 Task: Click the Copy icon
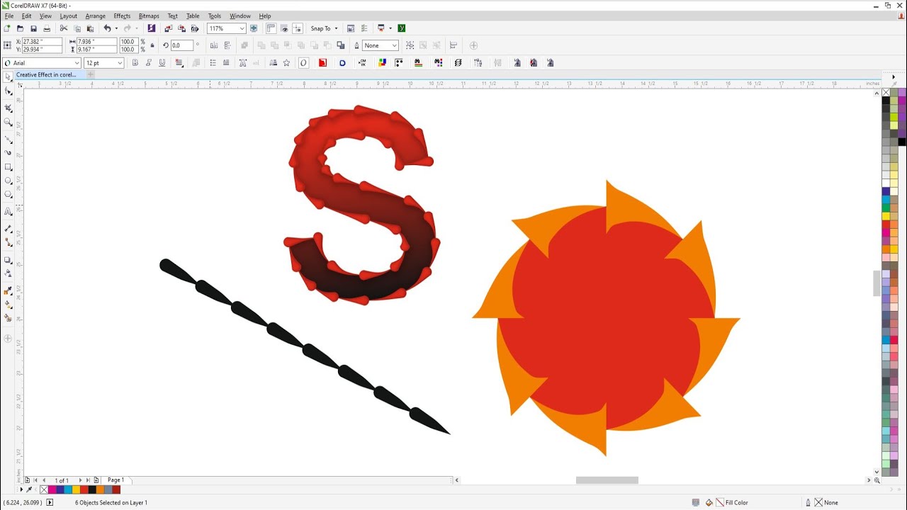click(x=77, y=28)
